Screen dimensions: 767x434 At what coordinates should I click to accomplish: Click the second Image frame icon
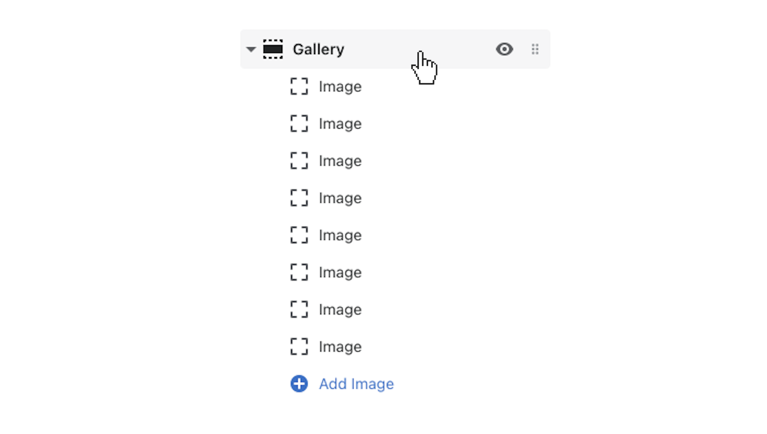coord(299,124)
